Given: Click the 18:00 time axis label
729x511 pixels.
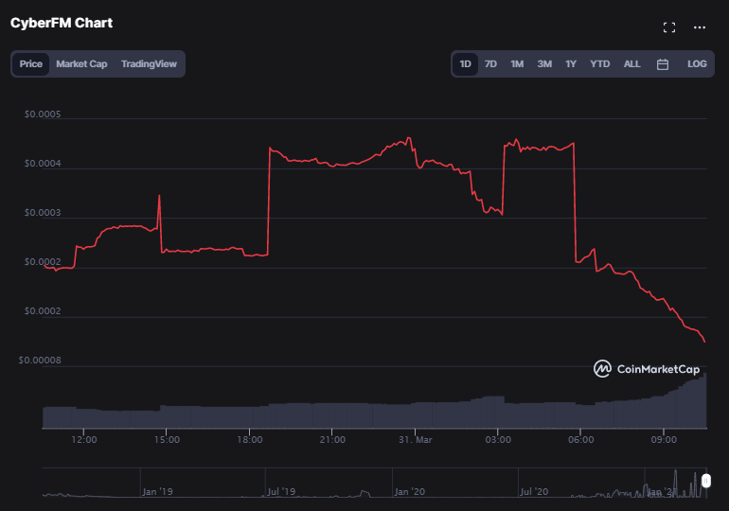Looking at the screenshot, I should [250, 439].
